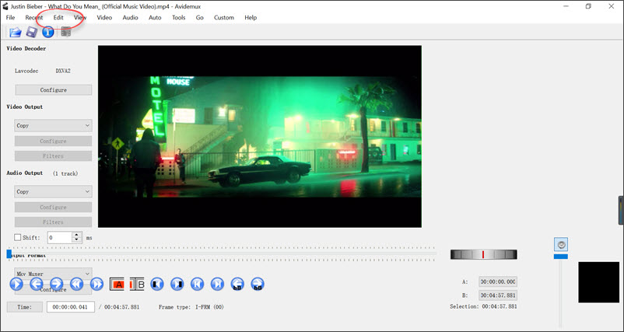Go to the first frame of the video

point(198,284)
